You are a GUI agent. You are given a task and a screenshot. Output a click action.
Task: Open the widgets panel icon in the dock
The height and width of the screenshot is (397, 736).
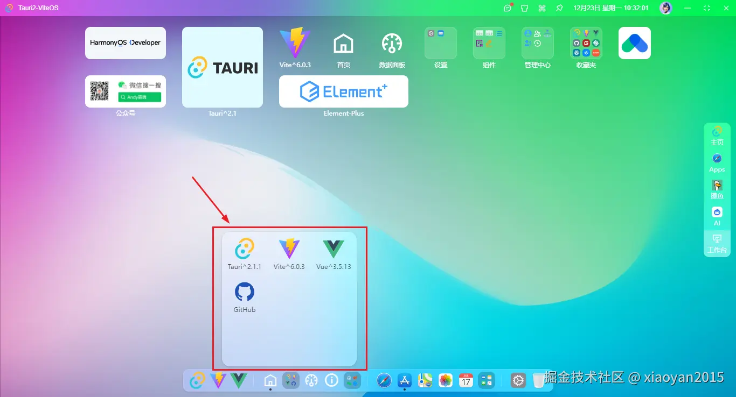487,380
